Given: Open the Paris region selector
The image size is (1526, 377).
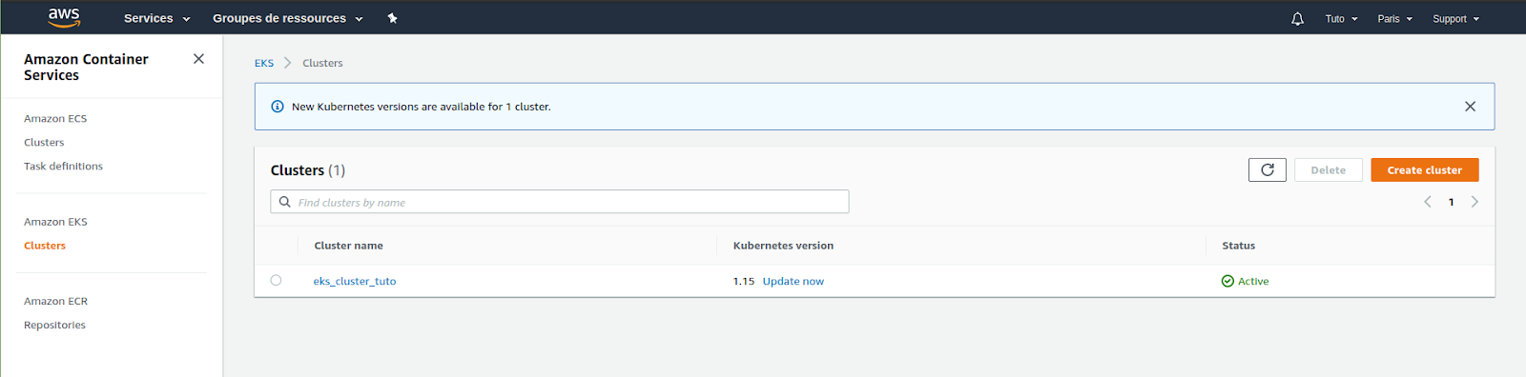Looking at the screenshot, I should (1394, 19).
